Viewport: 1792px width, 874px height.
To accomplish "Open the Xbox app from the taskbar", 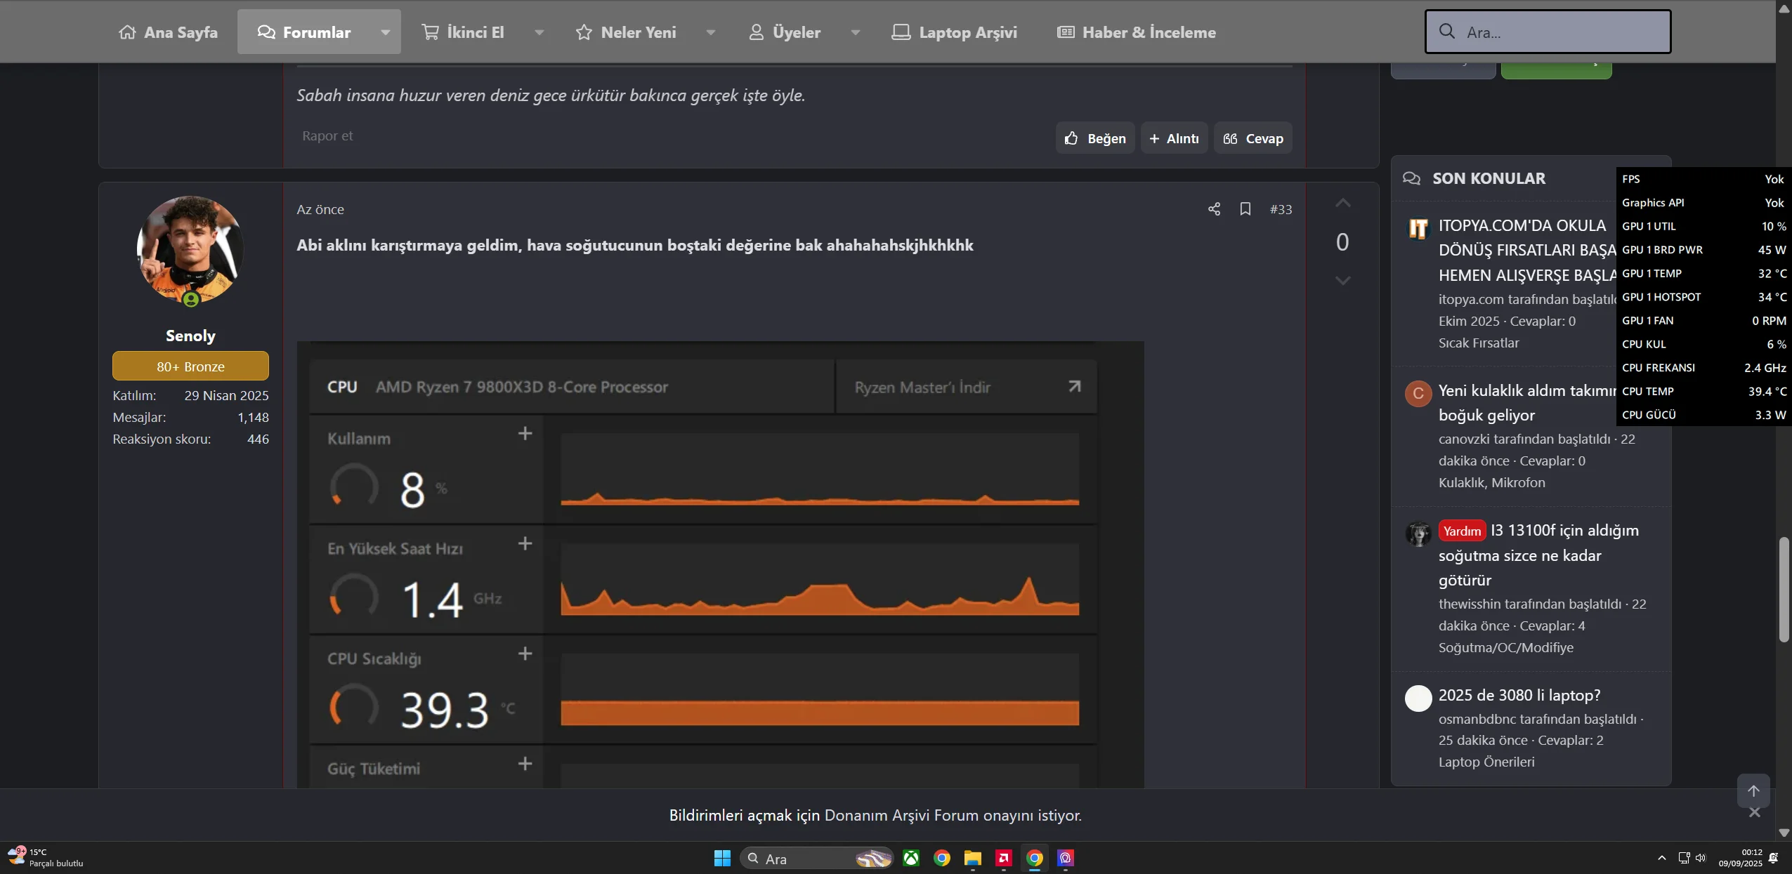I will (911, 858).
